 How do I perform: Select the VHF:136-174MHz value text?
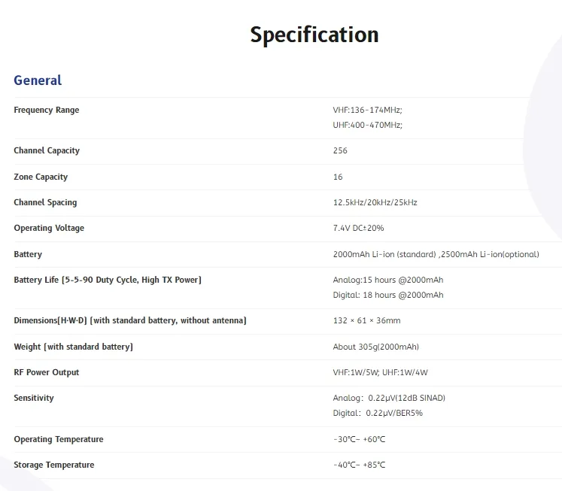pos(367,110)
